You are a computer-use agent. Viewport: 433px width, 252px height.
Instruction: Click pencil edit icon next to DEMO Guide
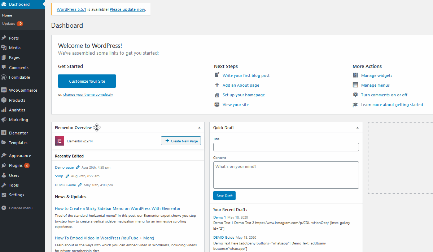coord(80,185)
